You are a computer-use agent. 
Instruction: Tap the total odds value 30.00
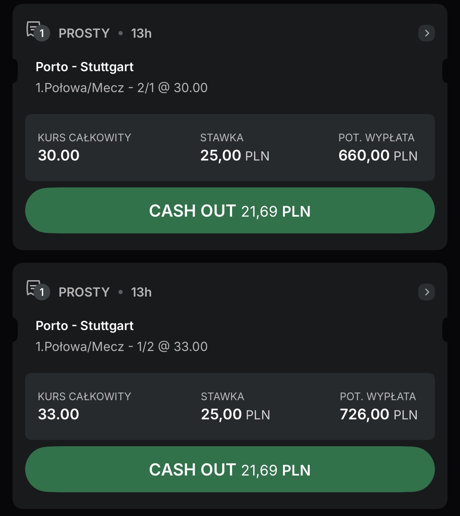(59, 155)
